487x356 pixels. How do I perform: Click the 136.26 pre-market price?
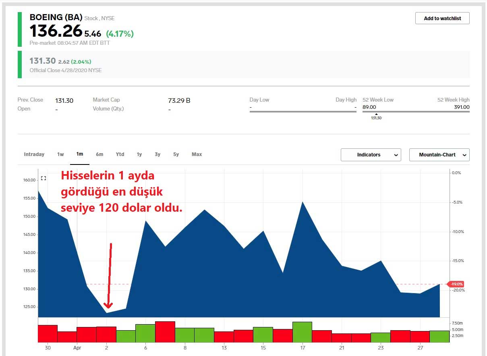pyautogui.click(x=56, y=31)
